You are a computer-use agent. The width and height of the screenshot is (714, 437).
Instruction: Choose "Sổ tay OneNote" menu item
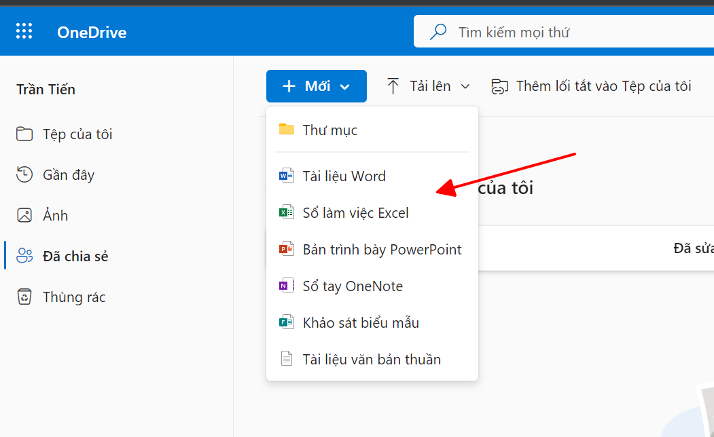(x=372, y=286)
